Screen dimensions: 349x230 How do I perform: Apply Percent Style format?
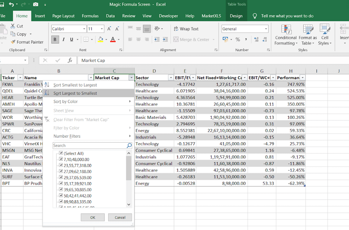(x=238, y=39)
